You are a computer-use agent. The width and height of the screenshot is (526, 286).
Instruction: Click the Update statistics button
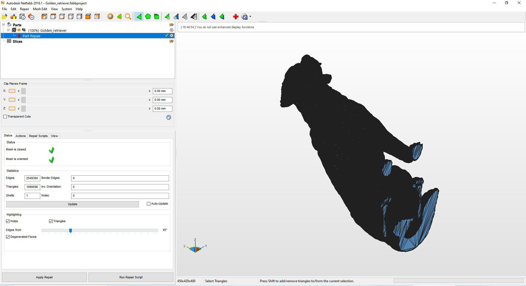(x=73, y=204)
